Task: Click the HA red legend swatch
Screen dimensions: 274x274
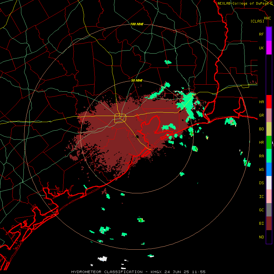Action: click(x=269, y=102)
